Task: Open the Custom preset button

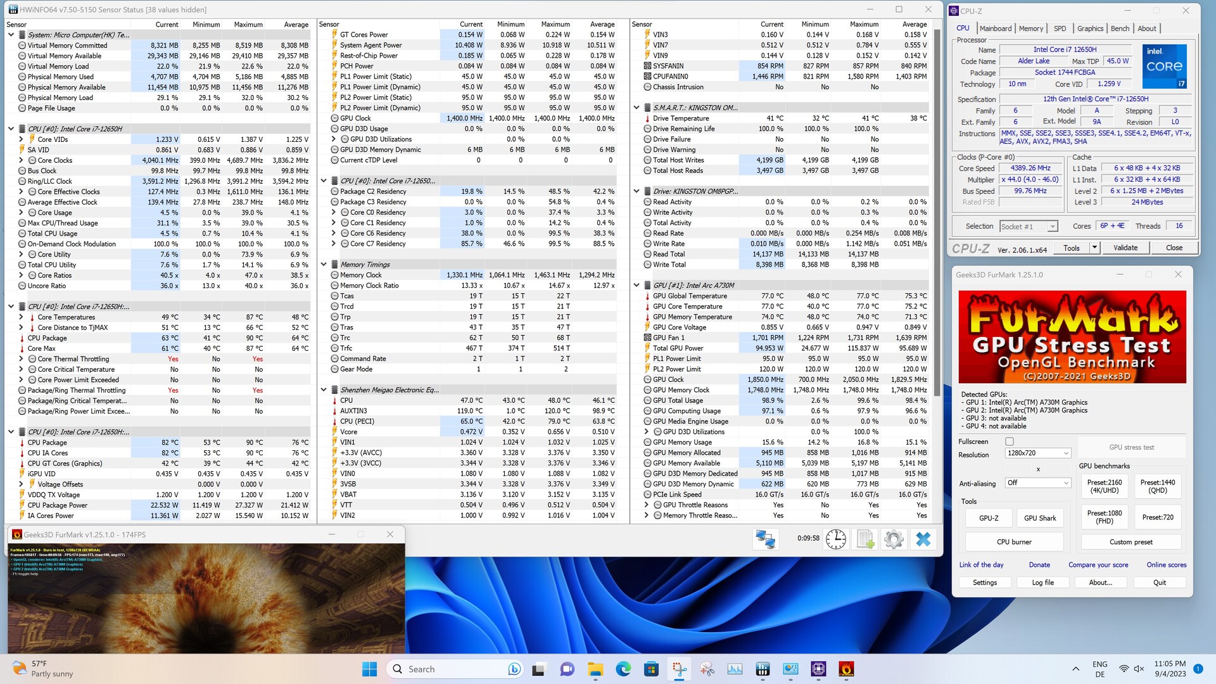Action: 1130,541
